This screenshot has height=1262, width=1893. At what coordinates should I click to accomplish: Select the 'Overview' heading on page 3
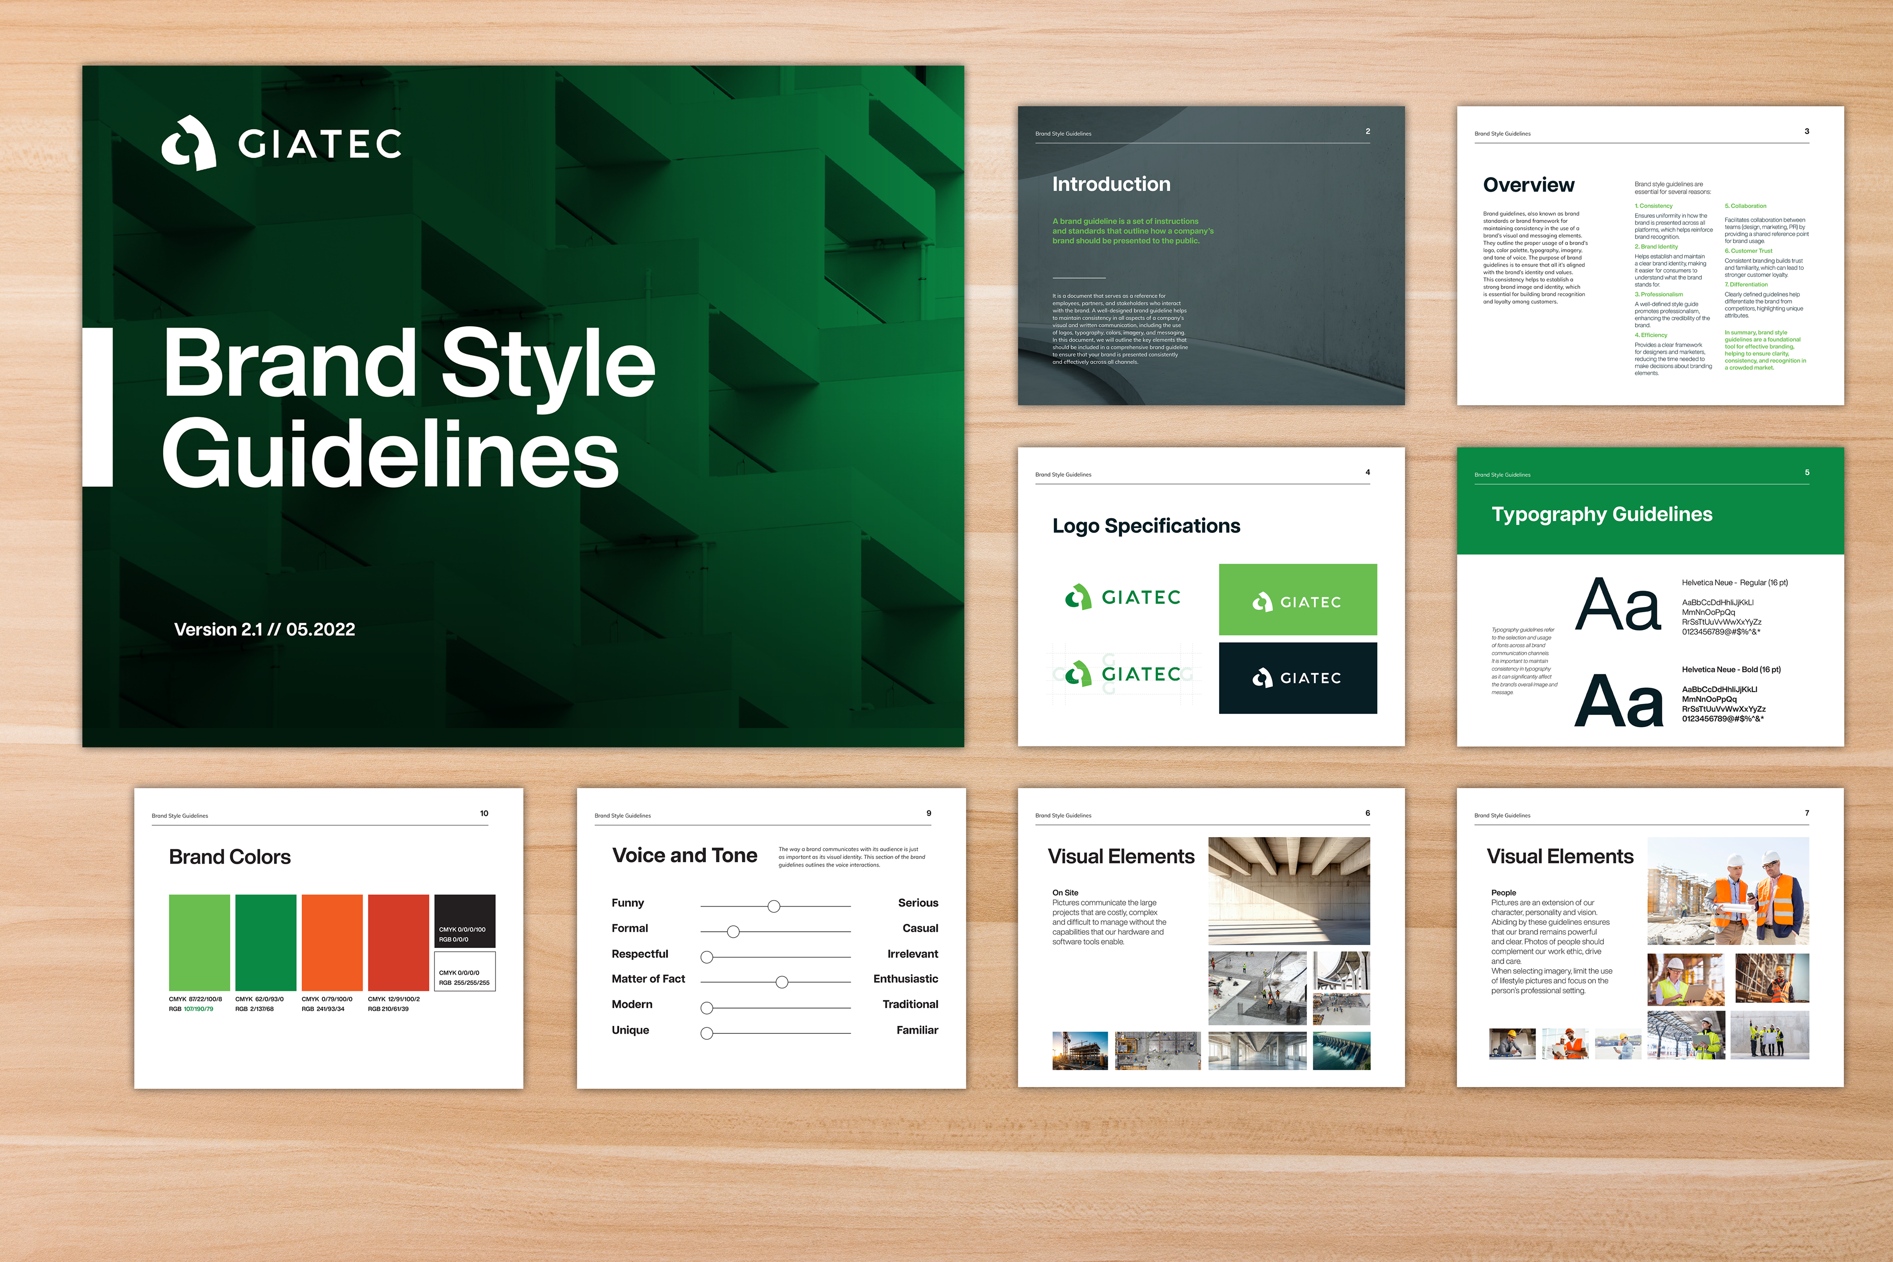(x=1528, y=185)
